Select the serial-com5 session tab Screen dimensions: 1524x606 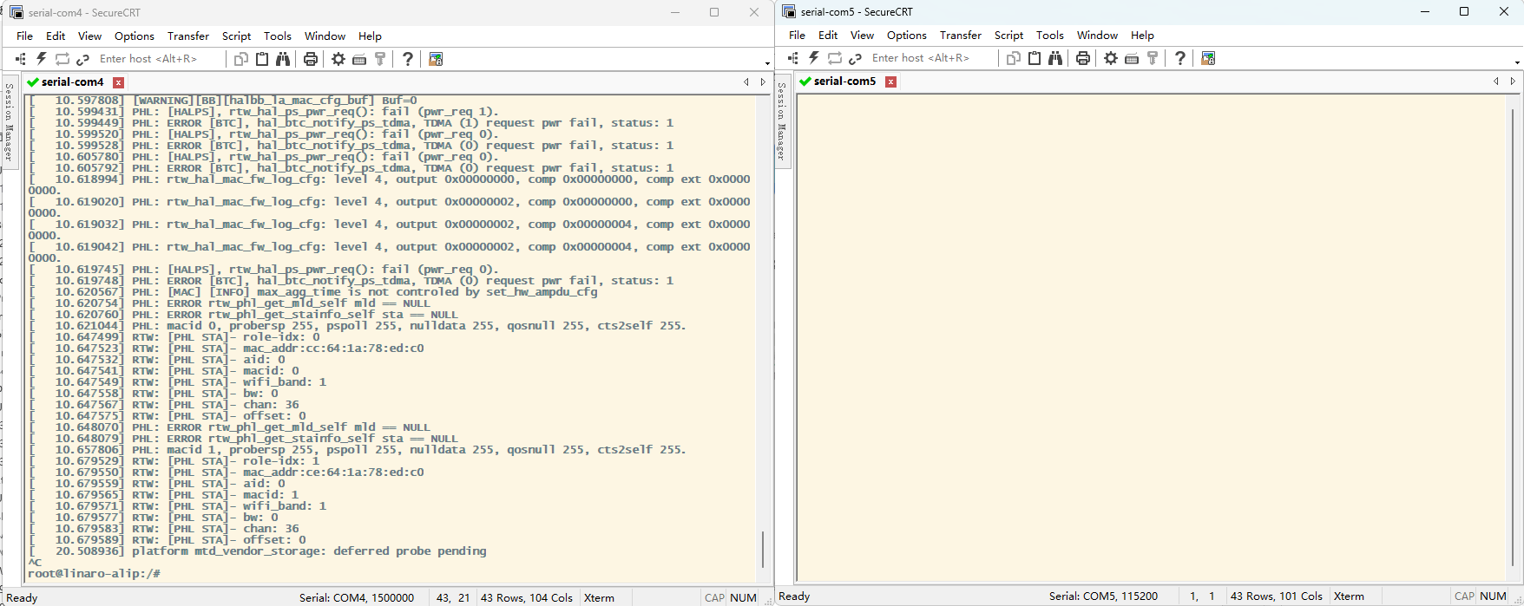845,81
